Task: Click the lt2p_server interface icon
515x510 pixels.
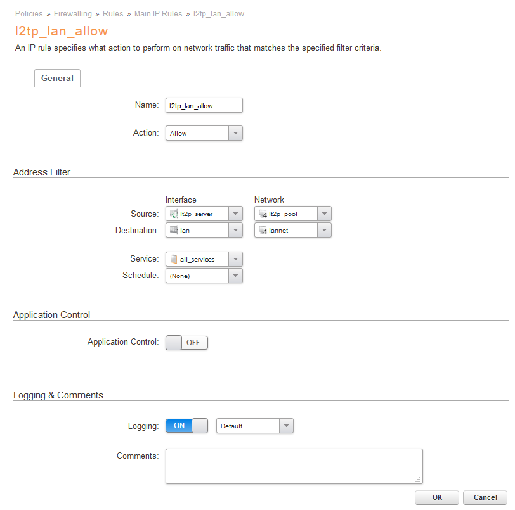Action: point(173,214)
